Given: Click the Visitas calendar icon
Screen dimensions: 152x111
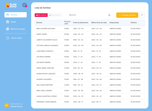Looking at the screenshot, I should [x=8, y=22].
